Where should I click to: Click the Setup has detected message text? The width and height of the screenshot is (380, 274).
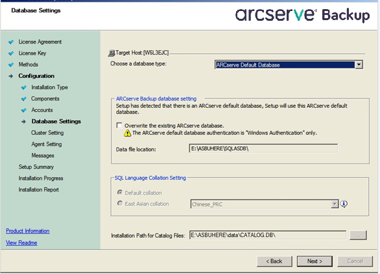tap(232, 109)
